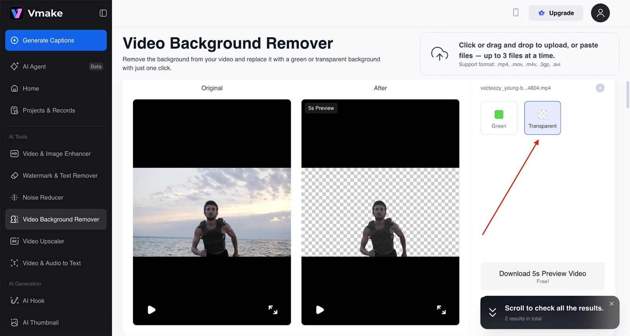Play the After preview video
The height and width of the screenshot is (336, 630).
click(320, 310)
